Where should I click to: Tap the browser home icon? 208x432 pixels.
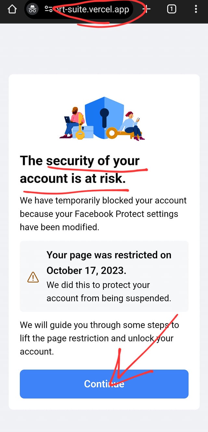pyautogui.click(x=12, y=9)
